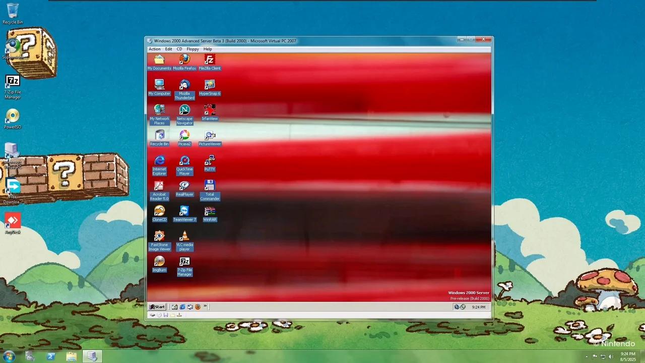This screenshot has height=363, width=645.
Task: Expand the quick launch overflow chevron
Action: (x=205, y=307)
